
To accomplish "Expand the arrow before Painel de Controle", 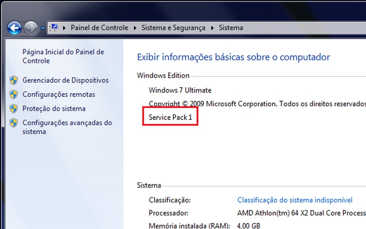I will coord(65,28).
